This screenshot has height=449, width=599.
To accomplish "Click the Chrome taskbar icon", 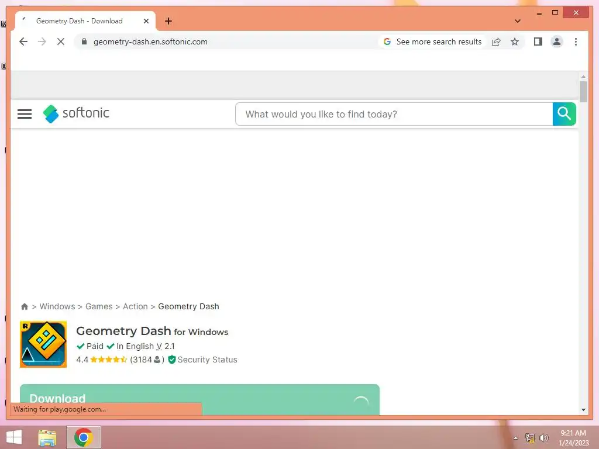I will 84,437.
